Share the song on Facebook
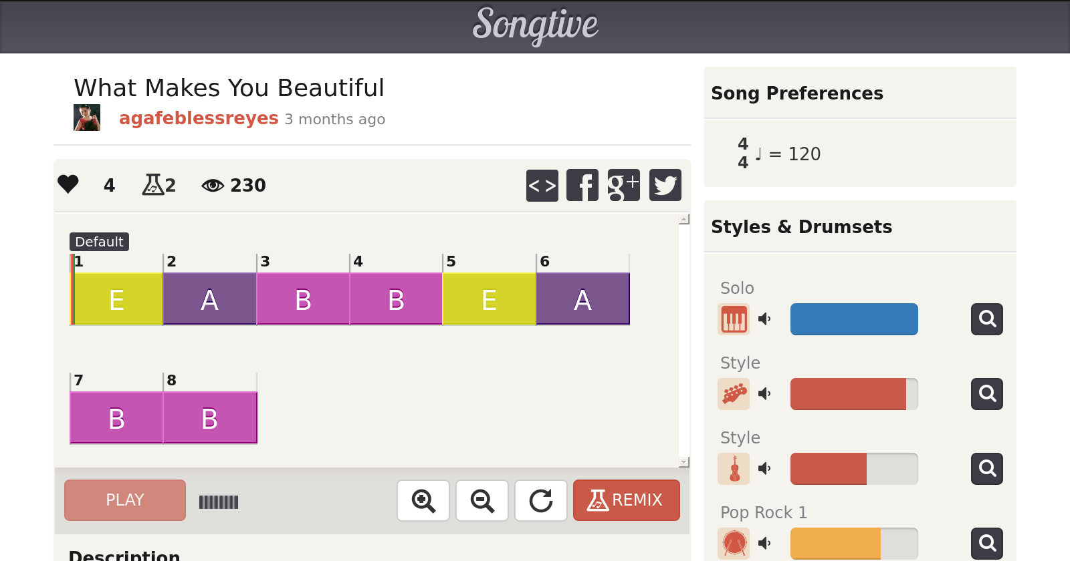Image resolution: width=1070 pixels, height=561 pixels. (x=582, y=185)
